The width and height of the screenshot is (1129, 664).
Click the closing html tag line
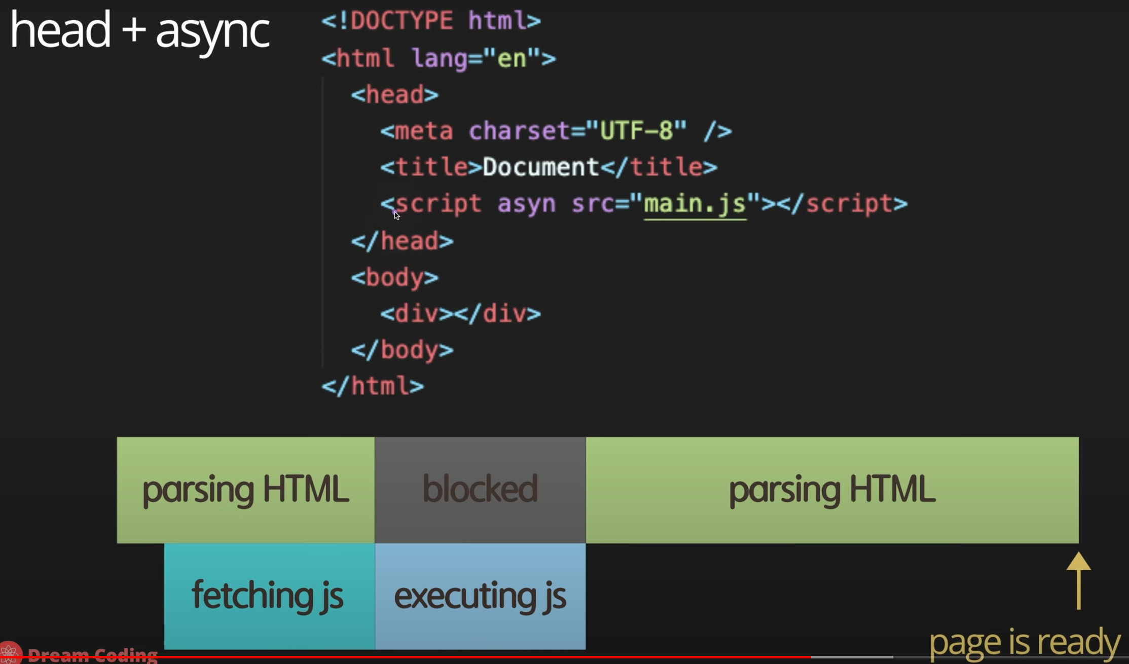click(373, 386)
